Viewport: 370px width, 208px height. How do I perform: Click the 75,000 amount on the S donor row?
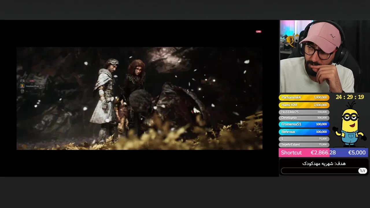point(323,139)
